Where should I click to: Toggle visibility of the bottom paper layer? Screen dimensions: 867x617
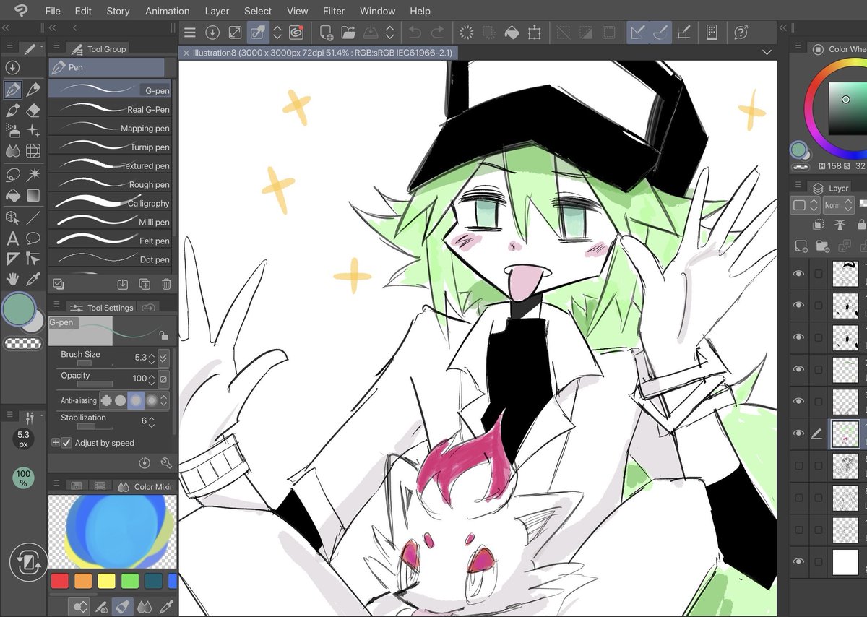[x=798, y=561]
